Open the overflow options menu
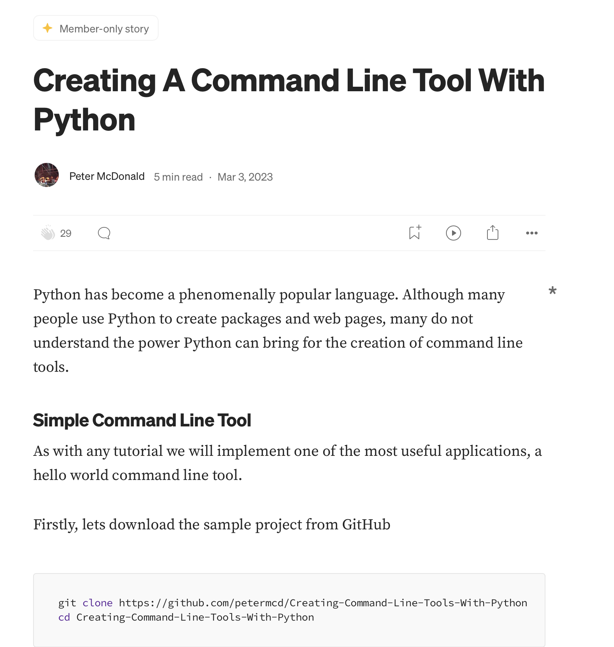This screenshot has width=614, height=647. (532, 233)
